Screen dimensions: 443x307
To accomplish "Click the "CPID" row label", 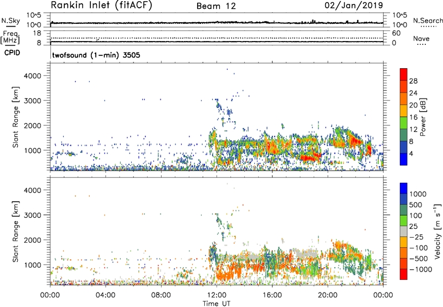I will 12,53.
